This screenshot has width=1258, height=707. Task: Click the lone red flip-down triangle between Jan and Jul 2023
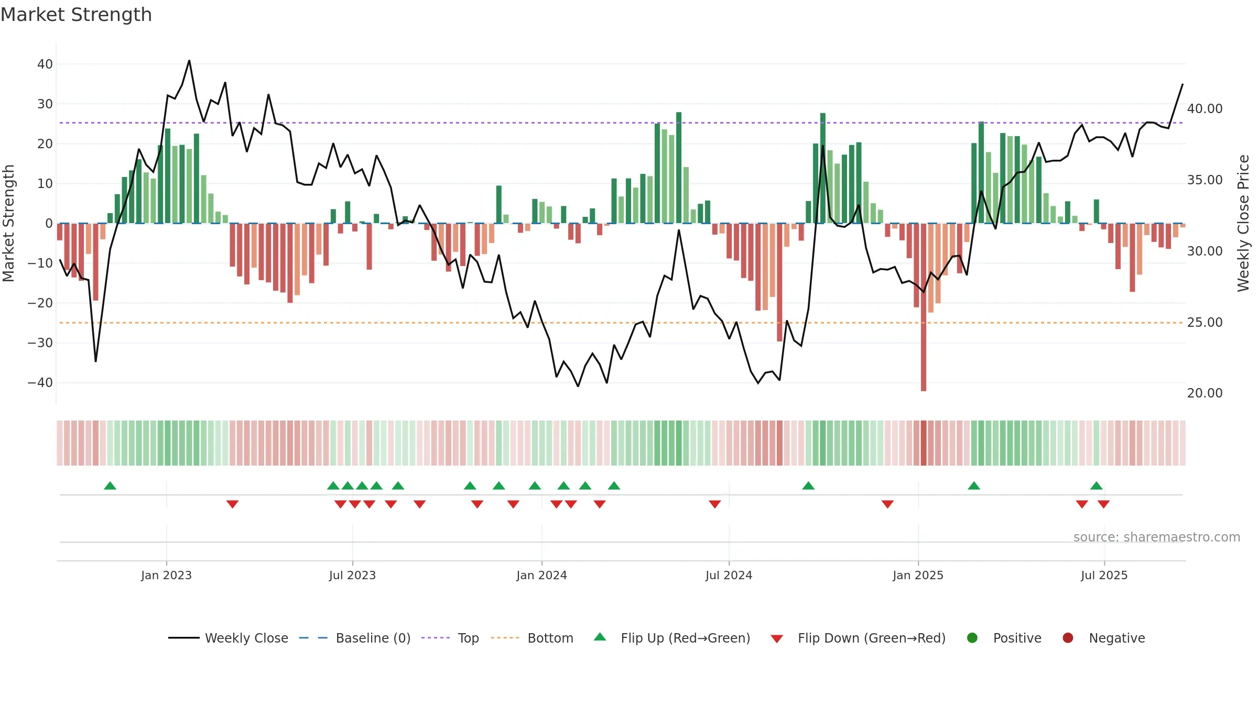(x=233, y=504)
